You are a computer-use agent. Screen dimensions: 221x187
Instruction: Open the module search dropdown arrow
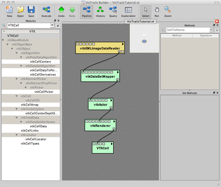pyautogui.click(x=52, y=25)
